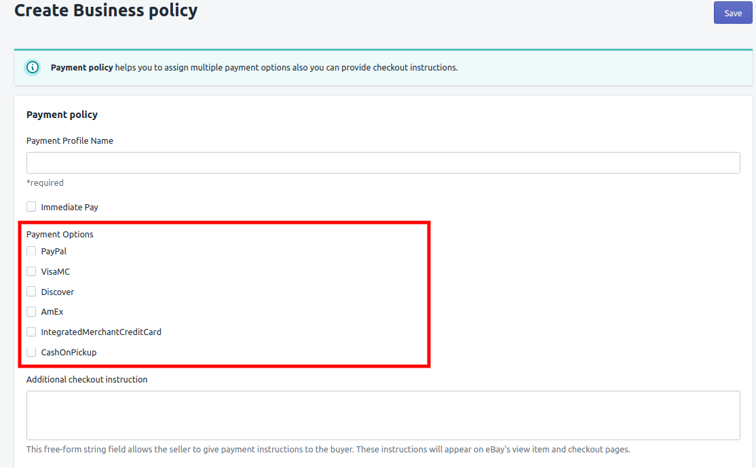Click the info icon in the banner
Viewport: 756px width, 468px height.
(x=32, y=68)
